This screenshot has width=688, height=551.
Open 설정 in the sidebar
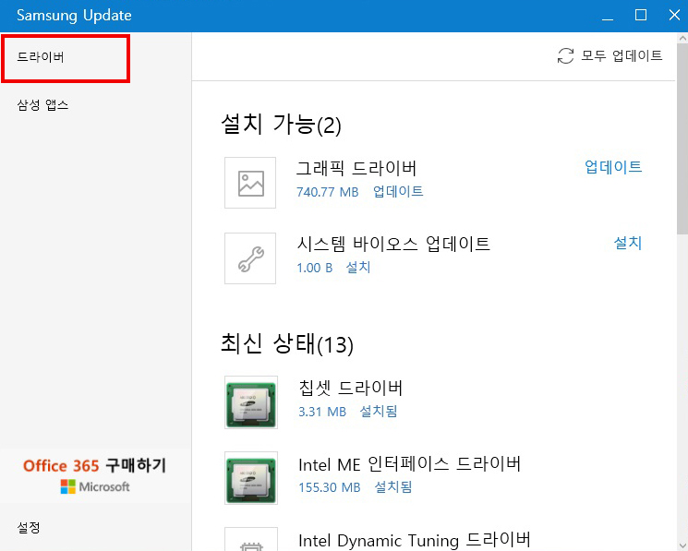pyautogui.click(x=29, y=527)
